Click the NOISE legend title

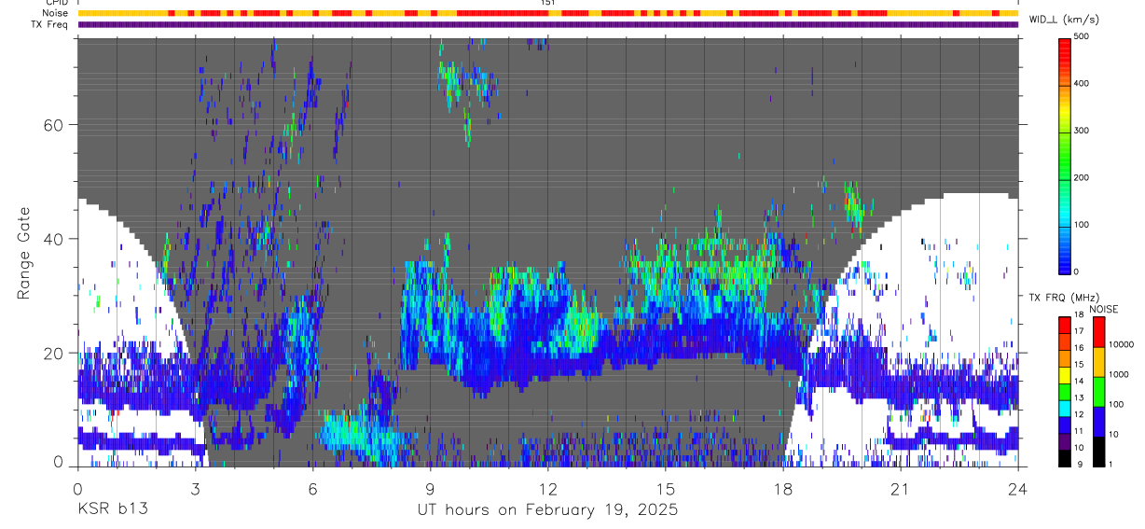pyautogui.click(x=1103, y=309)
